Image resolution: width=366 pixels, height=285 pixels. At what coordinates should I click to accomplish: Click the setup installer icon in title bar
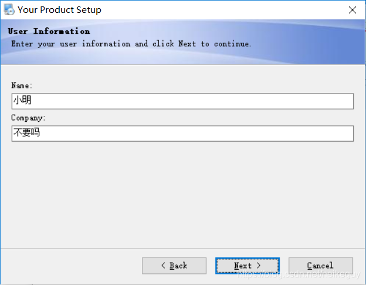tap(9, 9)
